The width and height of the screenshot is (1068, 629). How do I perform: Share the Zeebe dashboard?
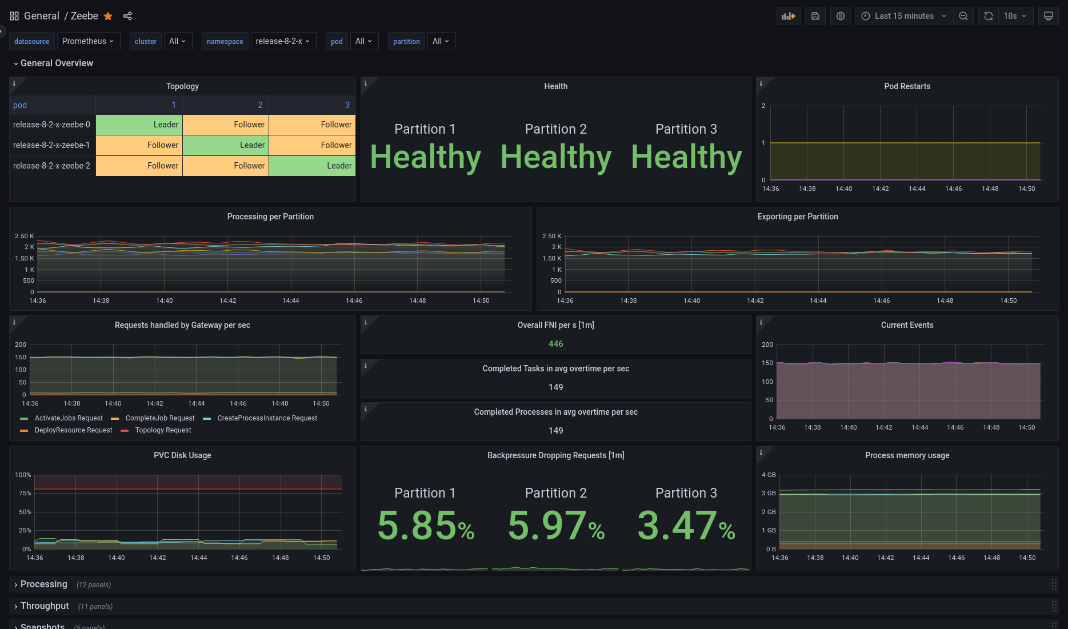[127, 15]
